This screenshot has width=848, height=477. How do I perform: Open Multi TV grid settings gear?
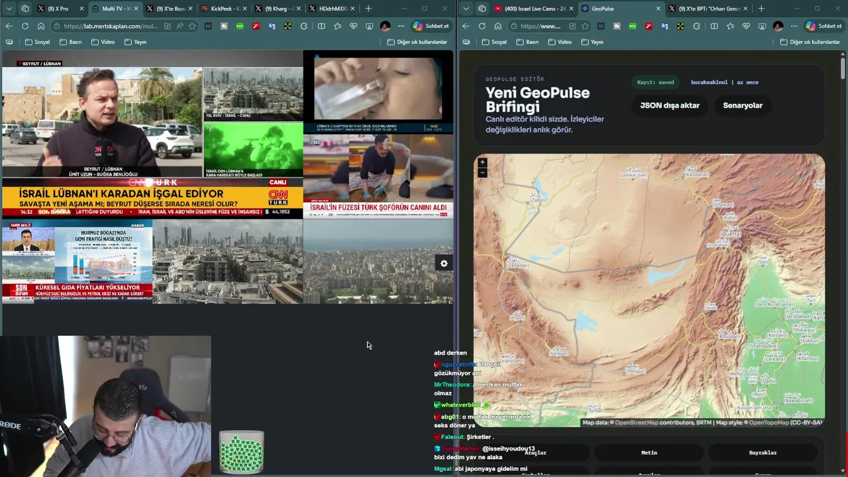point(444,263)
